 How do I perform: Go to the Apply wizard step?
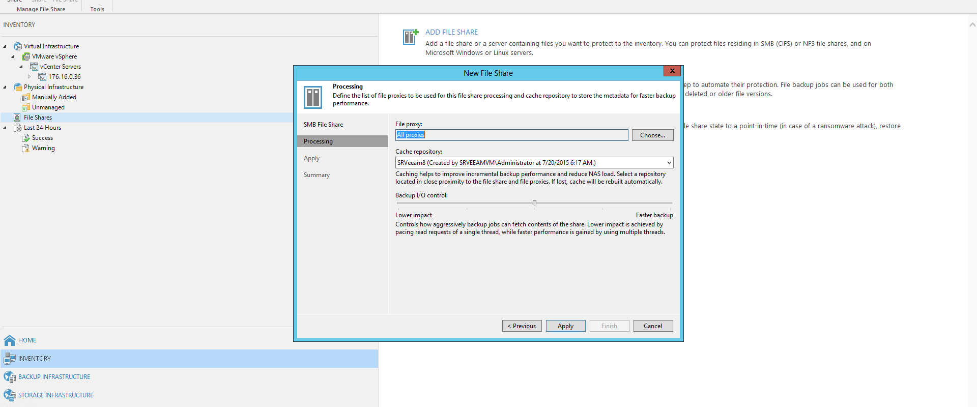311,158
